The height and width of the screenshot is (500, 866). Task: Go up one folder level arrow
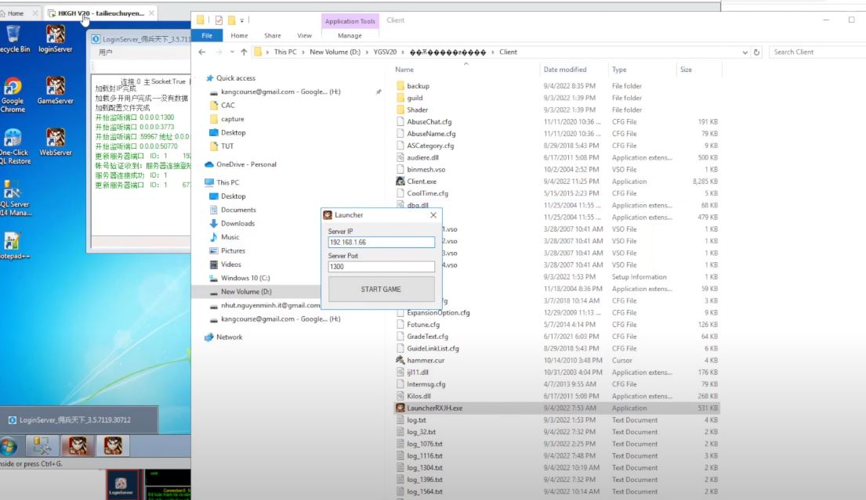244,52
